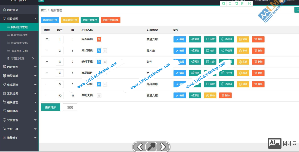The image size is (299, 152).
Task: Click 预览 in the 帮助文档 row
Action: tap(195, 95)
